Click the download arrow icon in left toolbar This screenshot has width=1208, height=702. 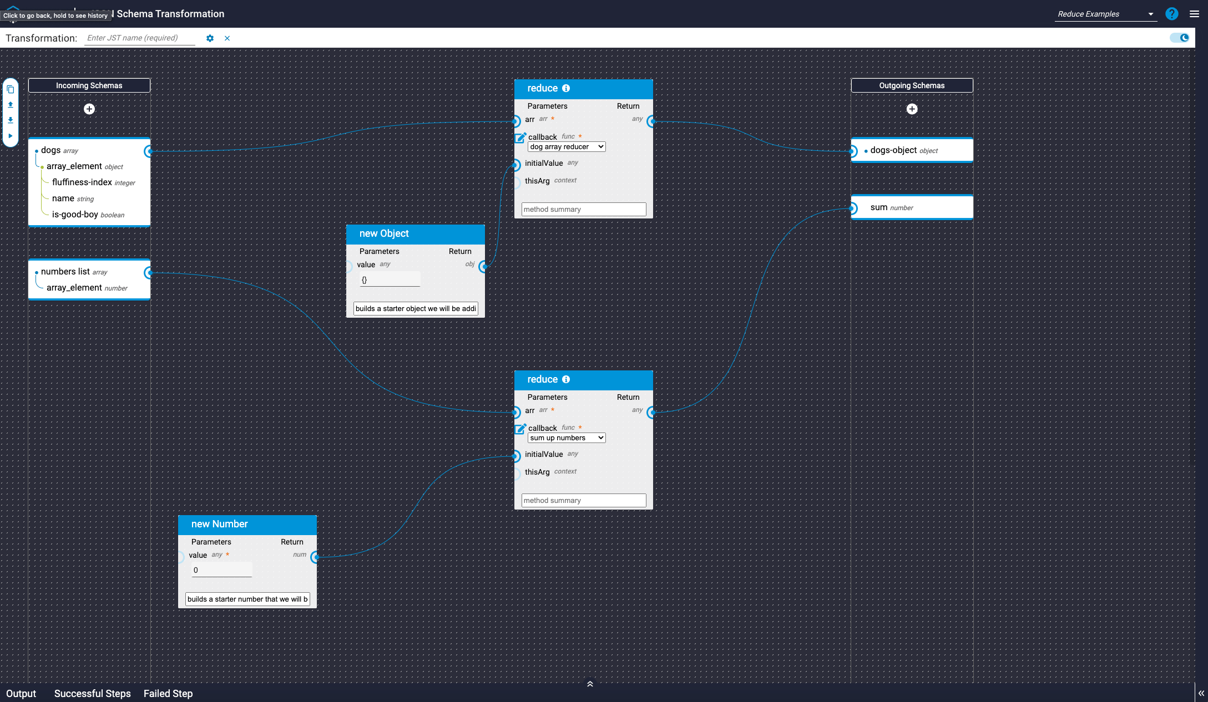pyautogui.click(x=11, y=120)
